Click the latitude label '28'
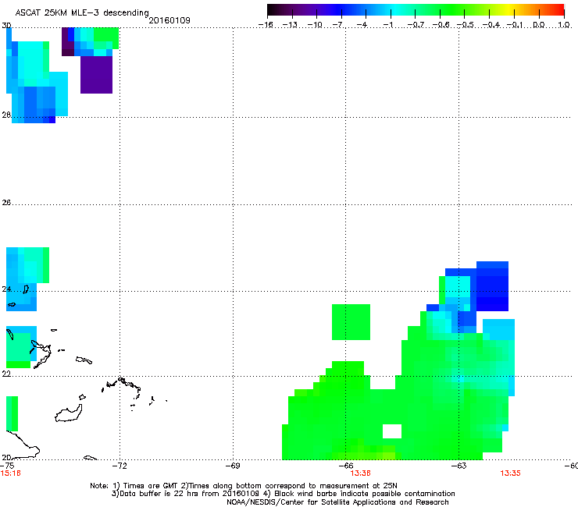The width and height of the screenshot is (578, 507). click(x=6, y=115)
